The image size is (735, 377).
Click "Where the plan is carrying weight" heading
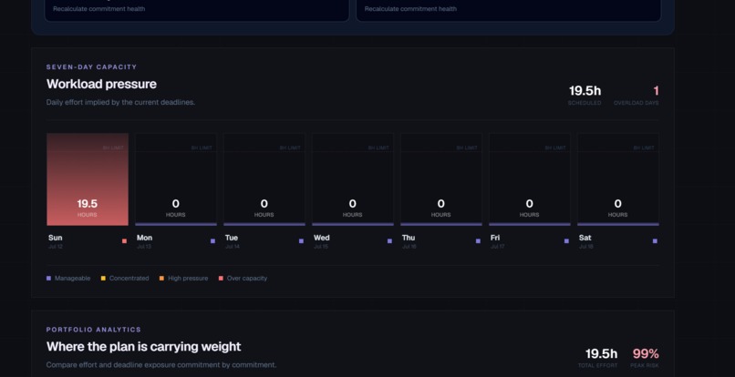coord(143,347)
